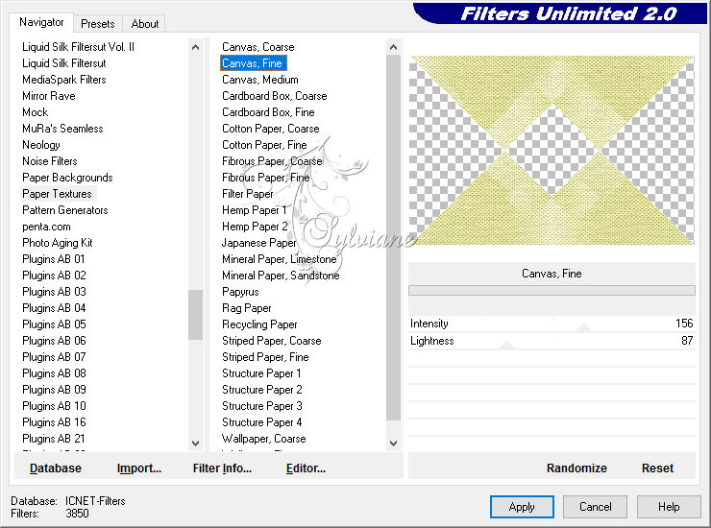Switch to the Navigator tab
The width and height of the screenshot is (711, 528).
[41, 22]
